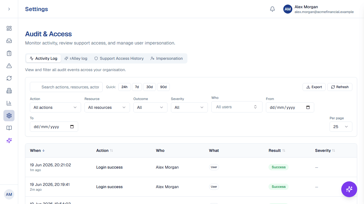
Task: Export the audit log
Action: (314, 87)
